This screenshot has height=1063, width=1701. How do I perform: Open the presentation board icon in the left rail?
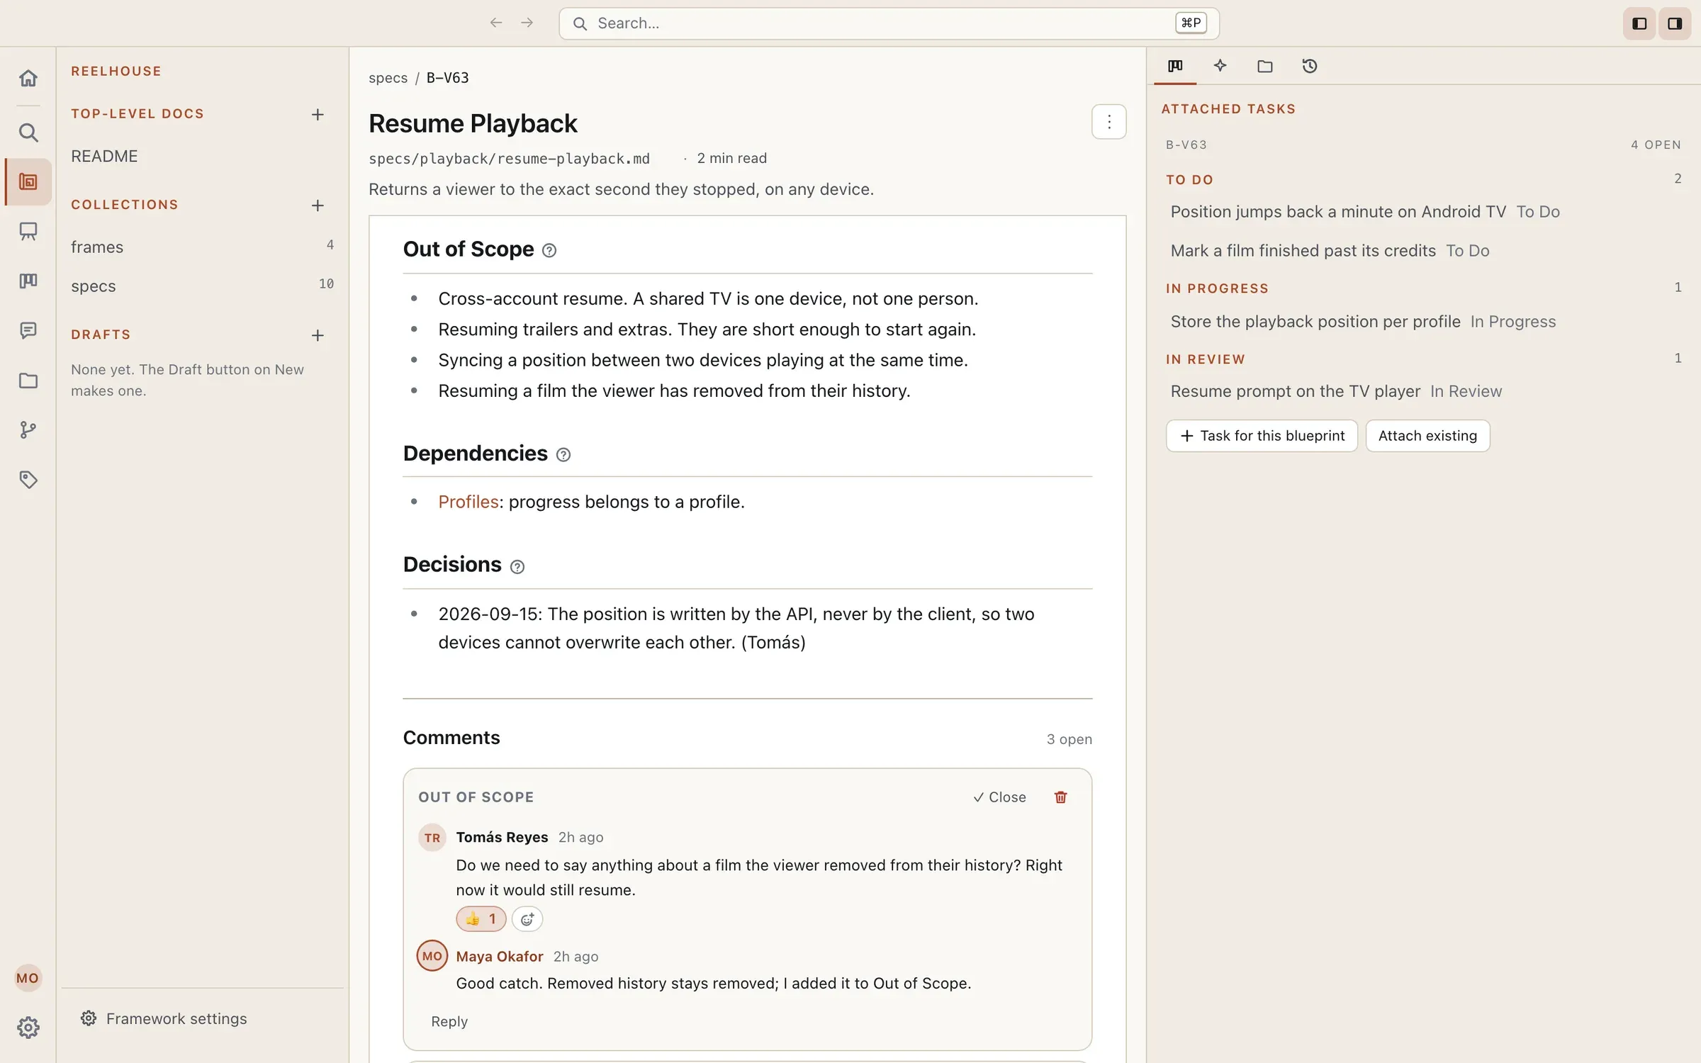point(28,231)
